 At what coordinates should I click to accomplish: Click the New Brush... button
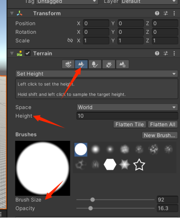160,135
